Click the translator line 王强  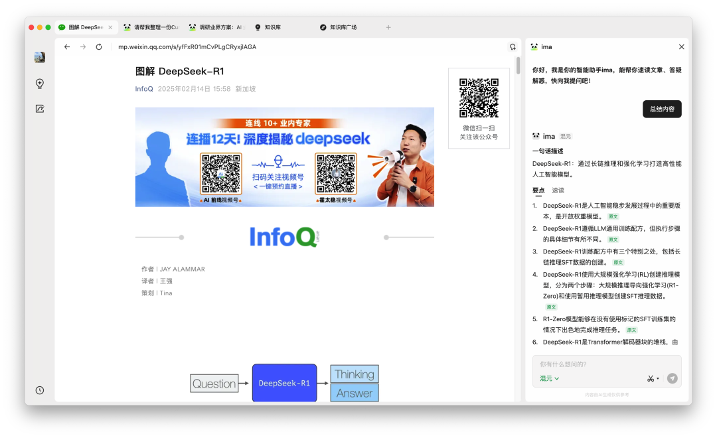157,281
